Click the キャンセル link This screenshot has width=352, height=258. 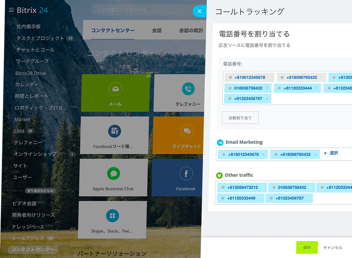tap(333, 248)
